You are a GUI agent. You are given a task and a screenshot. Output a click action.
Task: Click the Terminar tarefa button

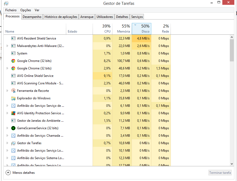220,173
